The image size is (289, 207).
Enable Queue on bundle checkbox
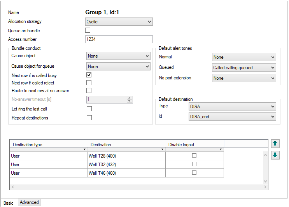click(88, 30)
